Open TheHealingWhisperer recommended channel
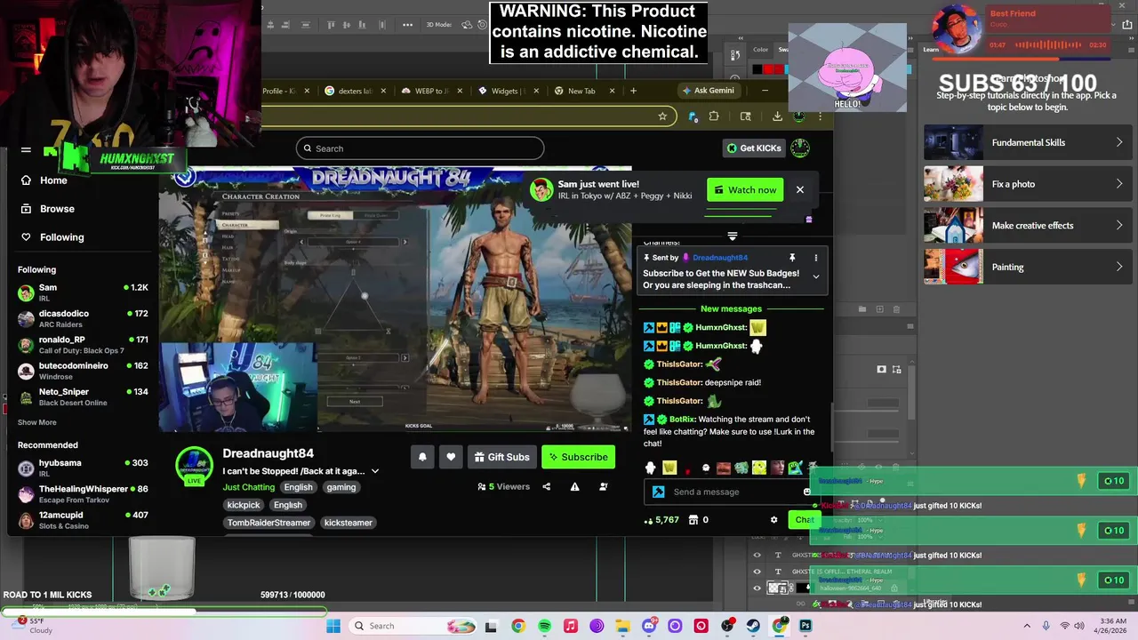This screenshot has height=640, width=1138. [x=82, y=493]
